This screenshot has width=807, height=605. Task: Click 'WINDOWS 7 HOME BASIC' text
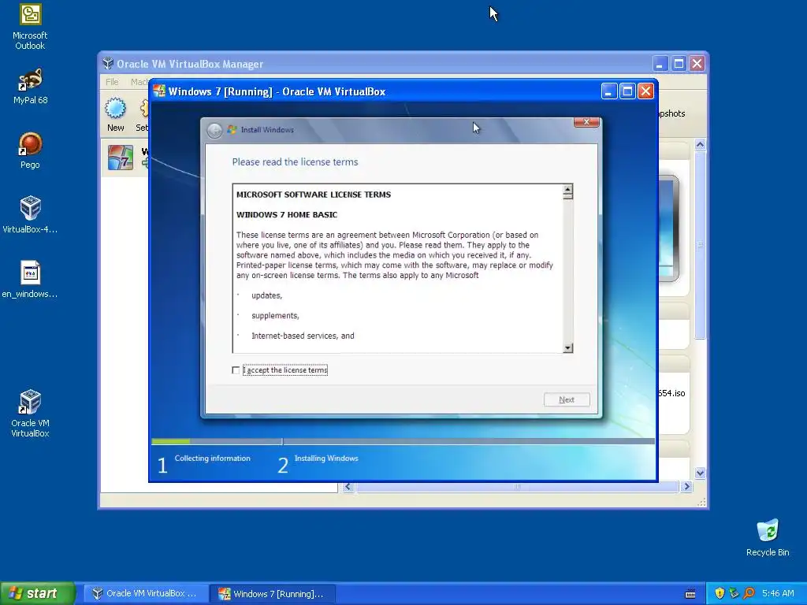(287, 214)
